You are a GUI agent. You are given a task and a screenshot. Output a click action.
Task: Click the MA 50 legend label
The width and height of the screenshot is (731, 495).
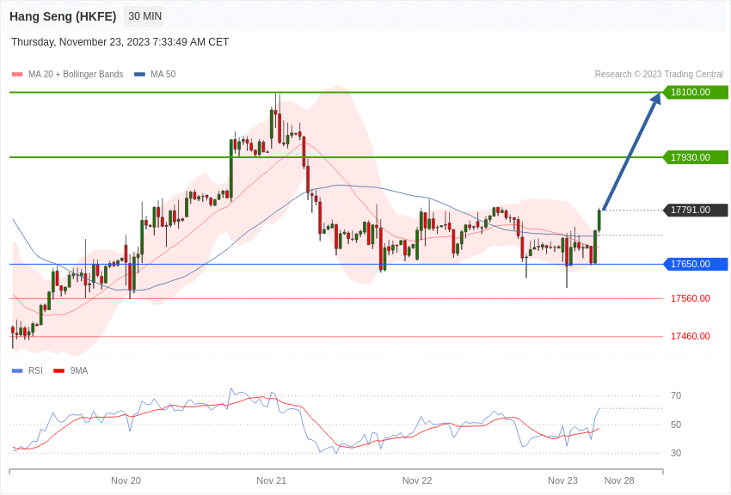(163, 74)
